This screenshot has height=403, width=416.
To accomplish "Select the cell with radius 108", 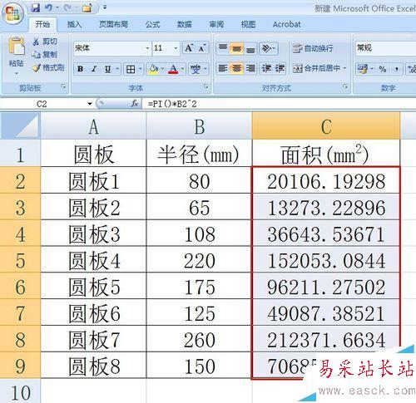I will coord(199,233).
